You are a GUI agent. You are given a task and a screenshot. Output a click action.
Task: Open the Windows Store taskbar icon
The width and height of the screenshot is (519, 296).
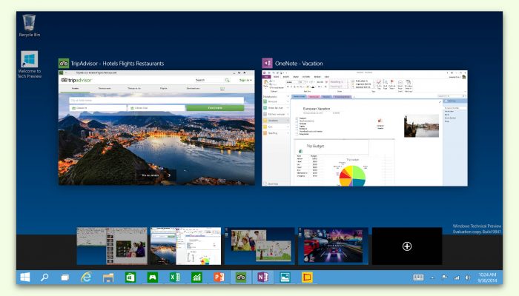pos(130,277)
